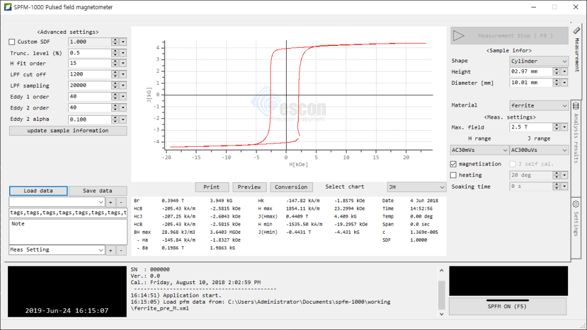Click the log panel vertical scrollbar
The height and width of the screenshot is (330, 587).
441,292
